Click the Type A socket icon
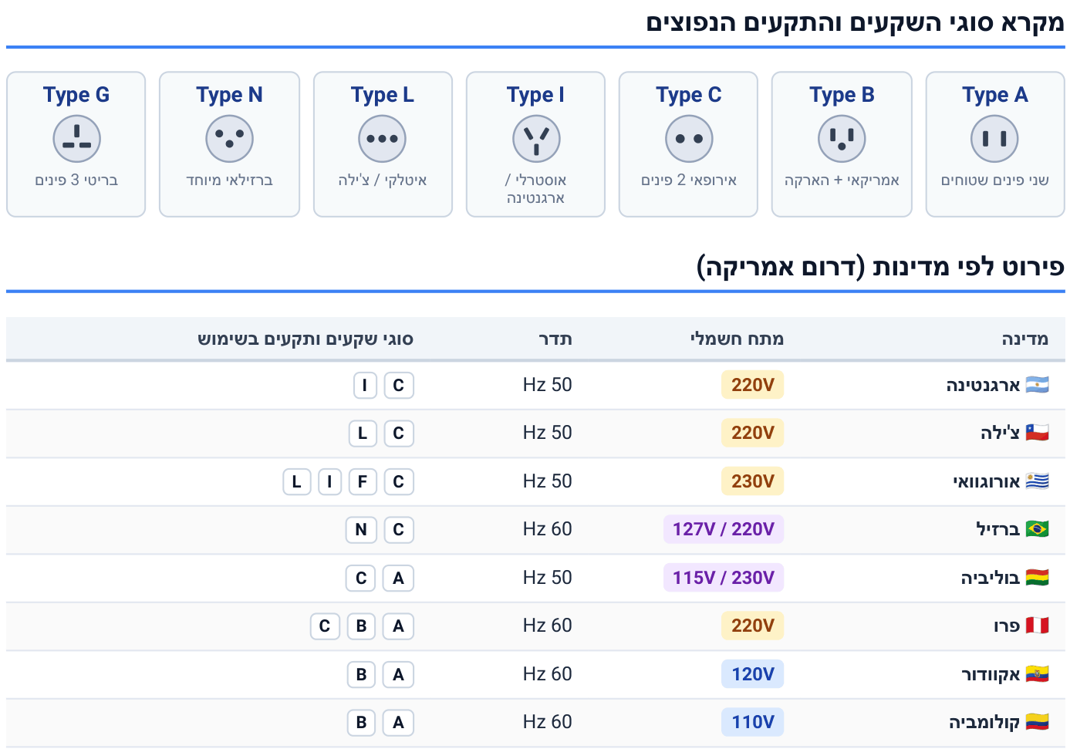The width and height of the screenshot is (1070, 749). pyautogui.click(x=994, y=139)
